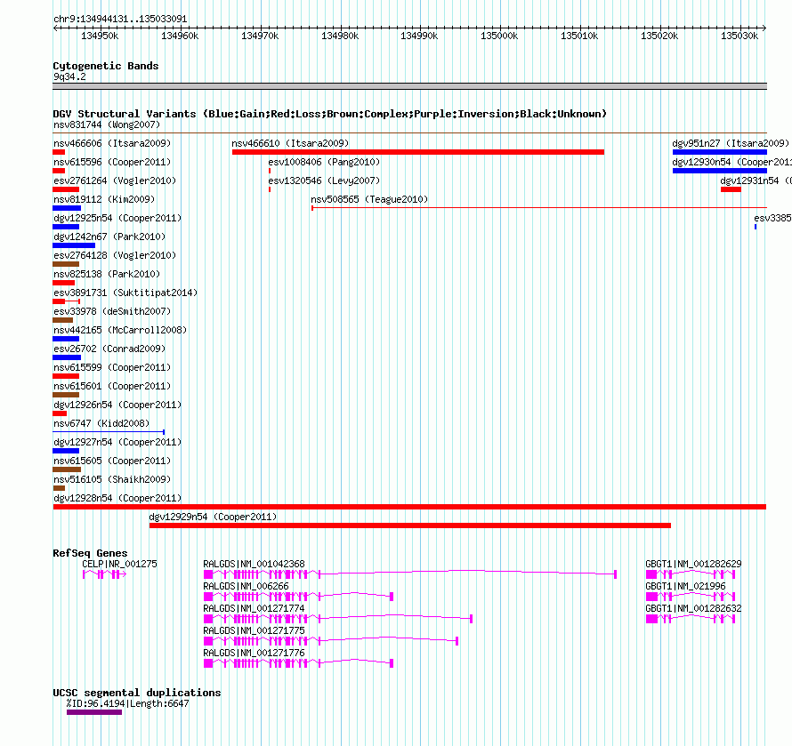Click the 134950k ruler tick label
Image resolution: width=792 pixels, height=746 pixels.
(x=100, y=36)
